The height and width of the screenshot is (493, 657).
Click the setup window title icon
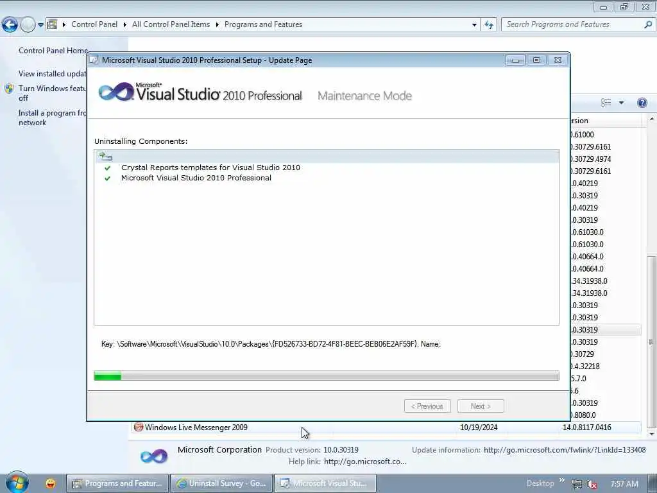94,60
